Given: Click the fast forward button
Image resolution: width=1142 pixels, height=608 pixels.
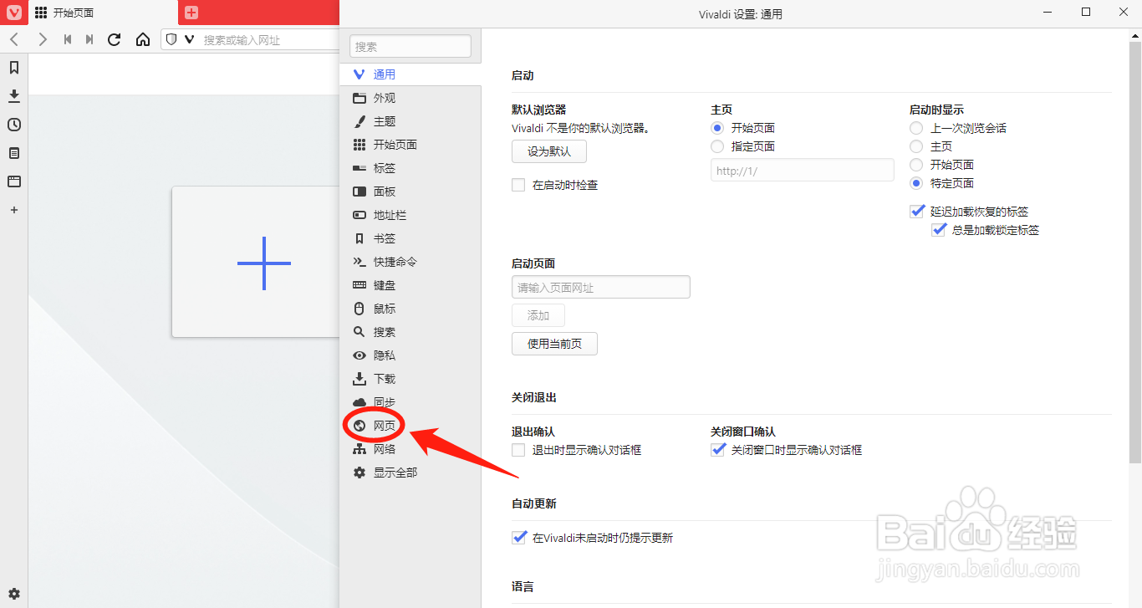Looking at the screenshot, I should [89, 39].
